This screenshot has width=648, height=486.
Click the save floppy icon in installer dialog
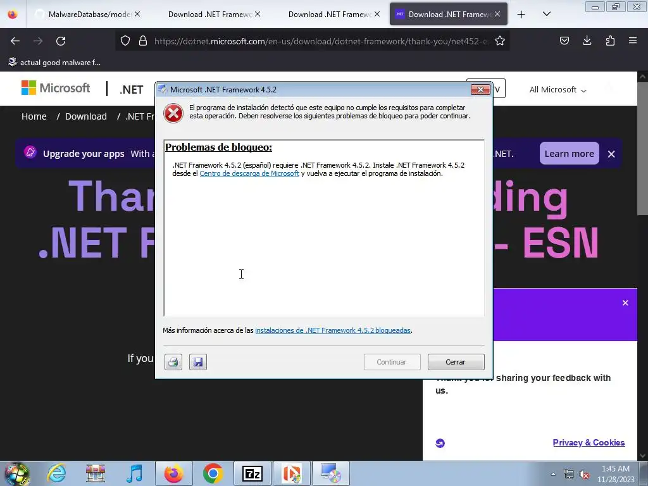click(x=198, y=362)
